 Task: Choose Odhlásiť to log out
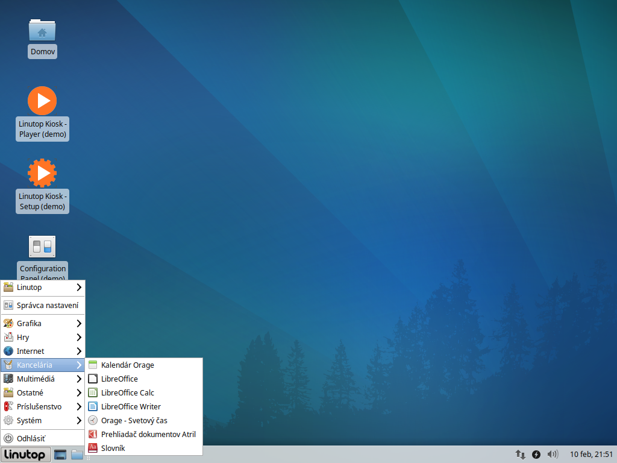pyautogui.click(x=43, y=438)
